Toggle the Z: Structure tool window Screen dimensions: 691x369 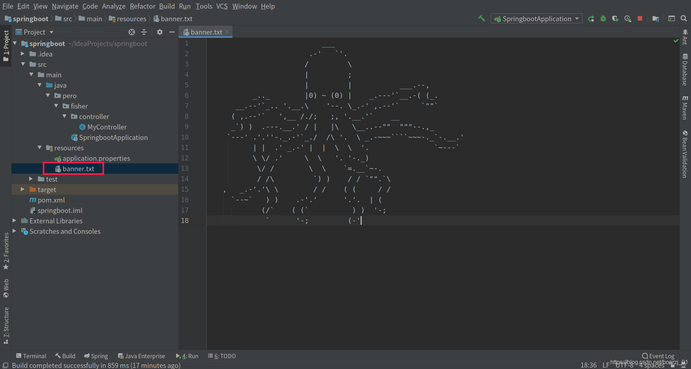pyautogui.click(x=6, y=325)
